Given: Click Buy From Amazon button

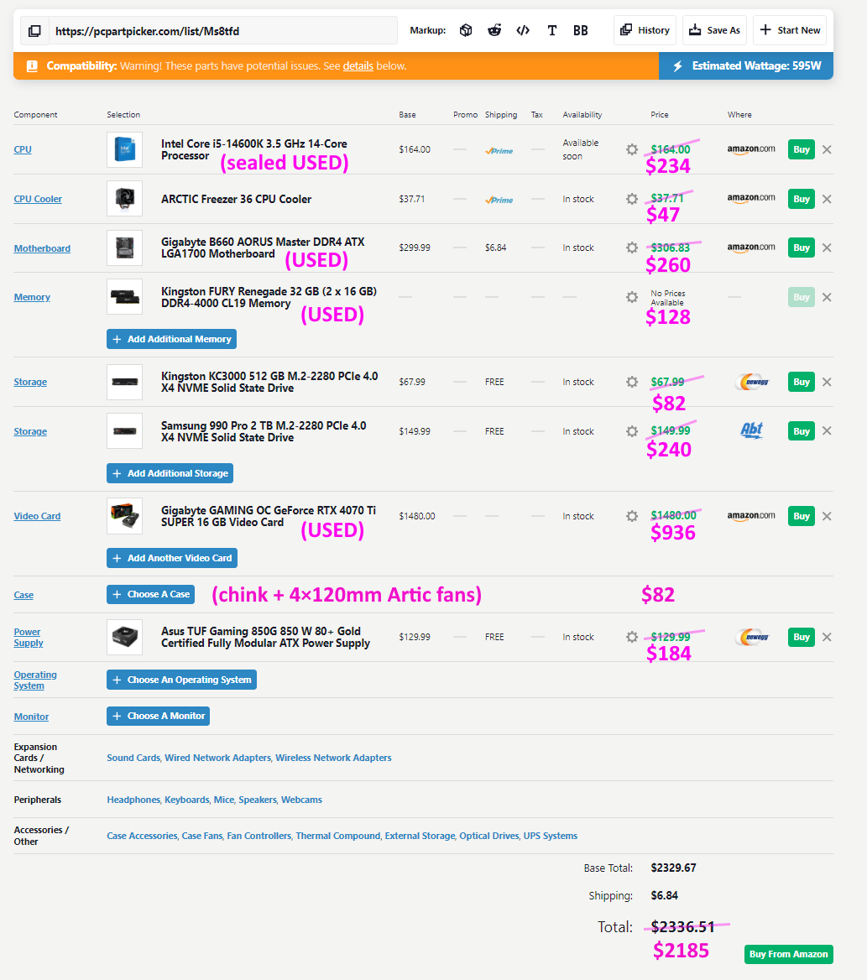Looking at the screenshot, I should 789,954.
